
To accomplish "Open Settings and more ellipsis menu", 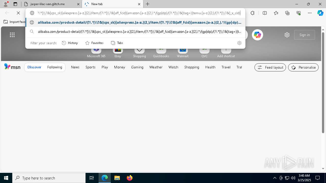I will [310, 13].
